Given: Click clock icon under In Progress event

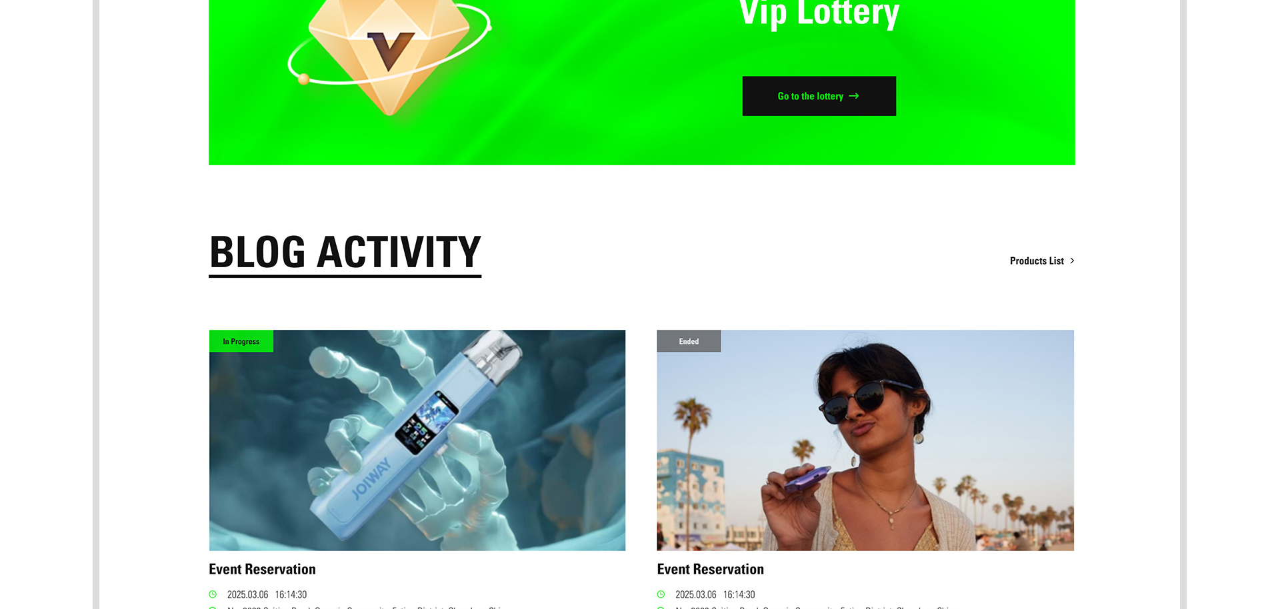Looking at the screenshot, I should click(213, 594).
